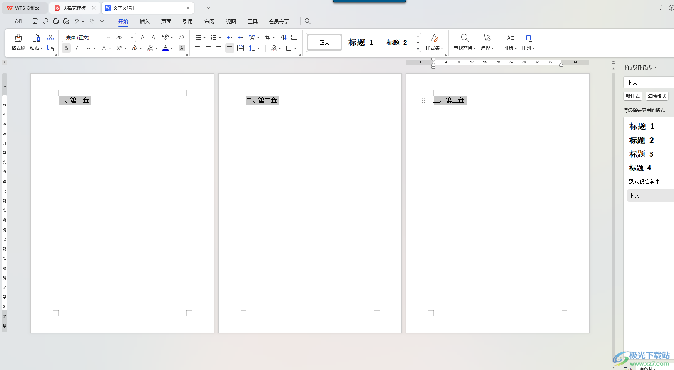Decrease font size with A- icon
674x370 pixels.
click(154, 37)
